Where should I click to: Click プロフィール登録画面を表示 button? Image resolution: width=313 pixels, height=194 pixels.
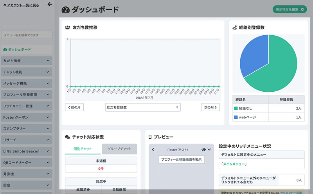click(x=182, y=160)
